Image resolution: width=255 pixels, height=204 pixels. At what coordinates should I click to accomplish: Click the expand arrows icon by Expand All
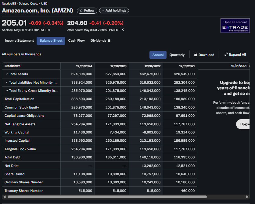coord(226,54)
